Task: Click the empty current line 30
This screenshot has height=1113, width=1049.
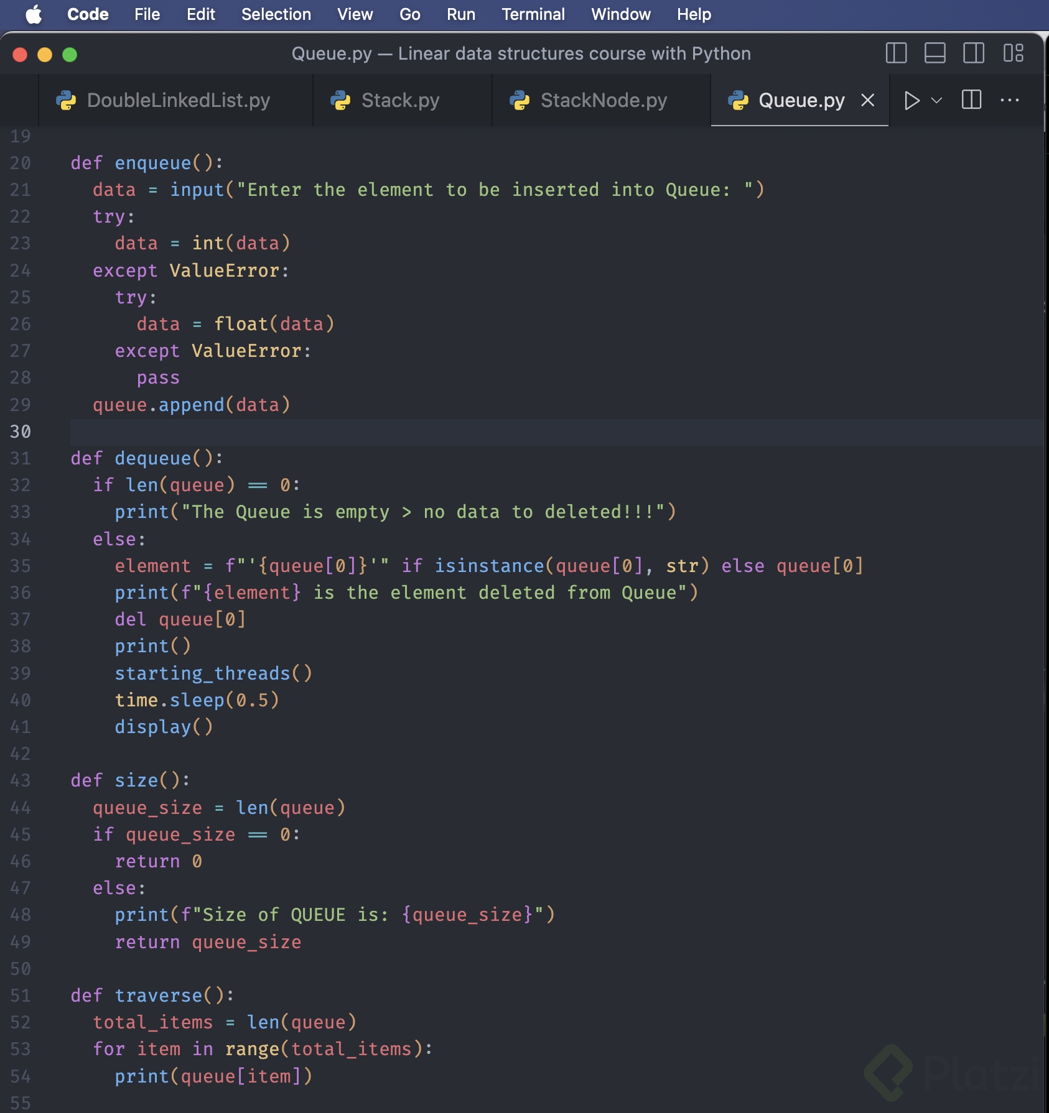Action: [556, 432]
